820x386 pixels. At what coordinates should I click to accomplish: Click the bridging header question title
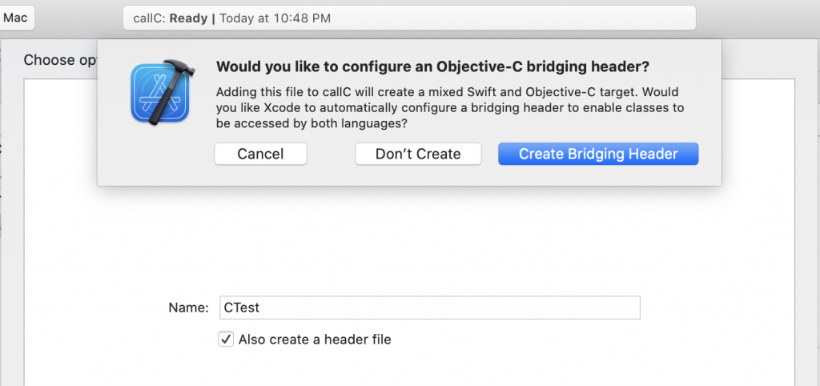(x=433, y=66)
